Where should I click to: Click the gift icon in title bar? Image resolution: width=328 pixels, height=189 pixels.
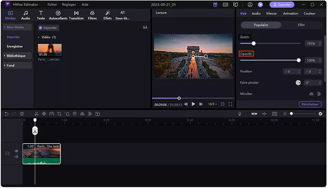(x=215, y=5)
